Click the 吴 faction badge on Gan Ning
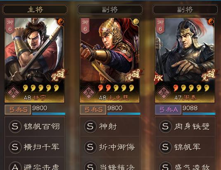221x170 pixels. click(14, 92)
